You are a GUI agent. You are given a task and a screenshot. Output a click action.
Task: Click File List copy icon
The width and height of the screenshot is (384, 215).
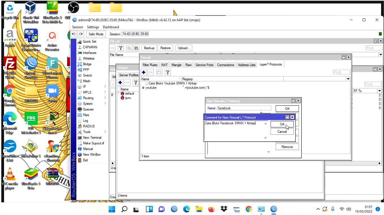point(129,48)
